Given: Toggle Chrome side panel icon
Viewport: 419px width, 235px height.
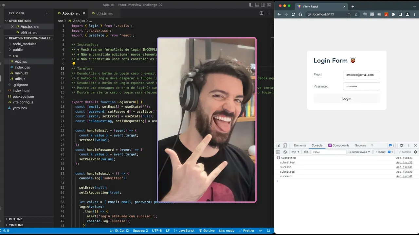Looking at the screenshot, I should [x=400, y=14].
